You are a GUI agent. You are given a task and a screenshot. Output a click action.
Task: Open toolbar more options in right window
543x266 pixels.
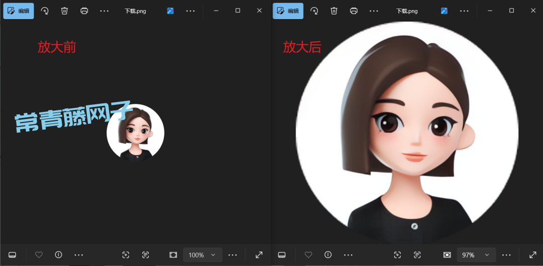click(x=374, y=11)
